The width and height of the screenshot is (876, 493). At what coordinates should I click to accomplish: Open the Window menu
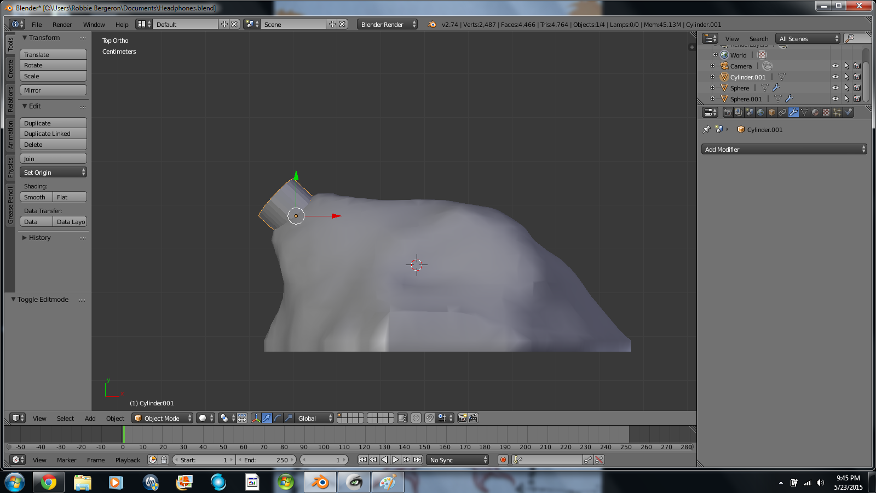[94, 25]
